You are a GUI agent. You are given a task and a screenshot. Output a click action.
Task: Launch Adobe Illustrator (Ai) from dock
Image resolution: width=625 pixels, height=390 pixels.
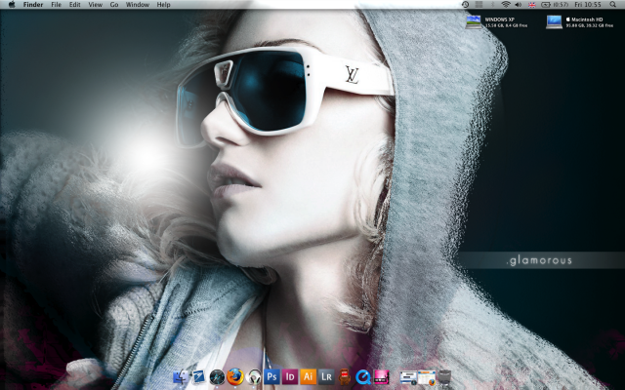point(309,376)
